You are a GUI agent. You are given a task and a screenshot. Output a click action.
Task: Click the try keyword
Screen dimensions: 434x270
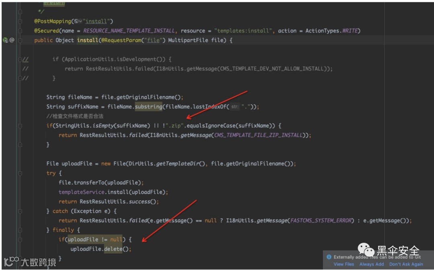51,173
